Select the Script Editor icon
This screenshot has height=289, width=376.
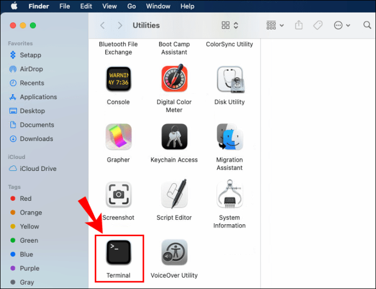coord(174,194)
